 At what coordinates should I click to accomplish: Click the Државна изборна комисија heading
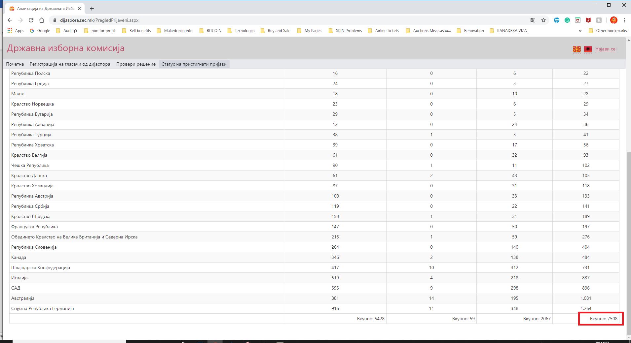66,48
